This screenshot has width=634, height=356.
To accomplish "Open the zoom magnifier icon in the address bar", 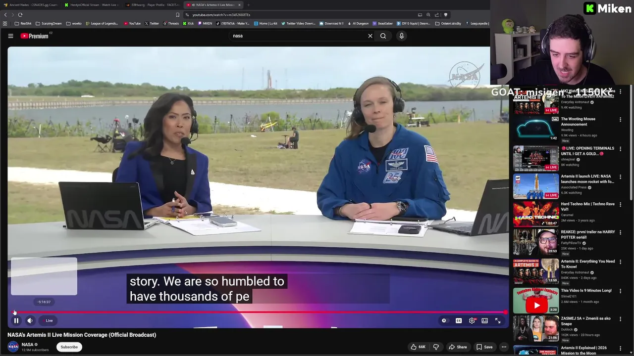I will (x=428, y=15).
